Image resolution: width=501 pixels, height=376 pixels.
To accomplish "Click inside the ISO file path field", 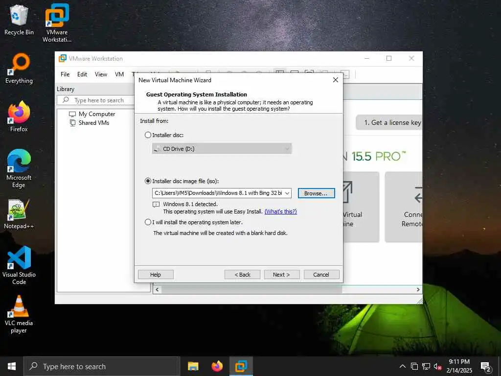I will point(218,193).
